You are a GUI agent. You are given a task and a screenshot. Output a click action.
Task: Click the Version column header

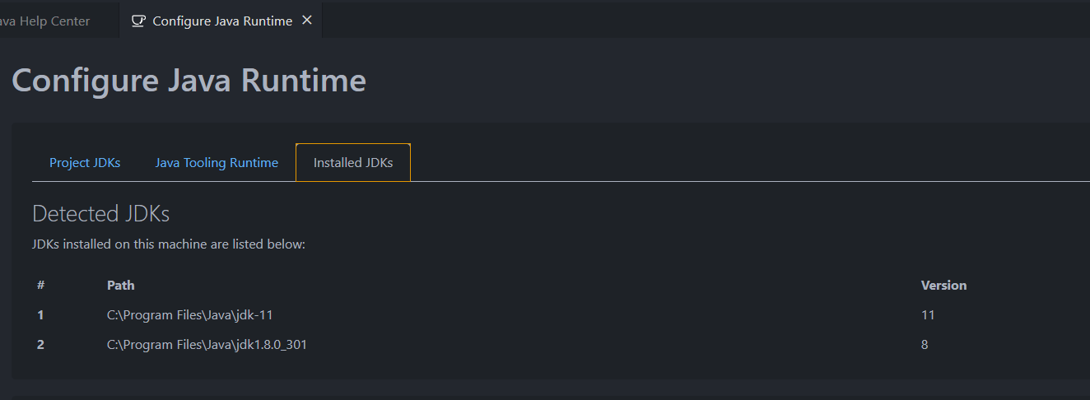(x=943, y=285)
